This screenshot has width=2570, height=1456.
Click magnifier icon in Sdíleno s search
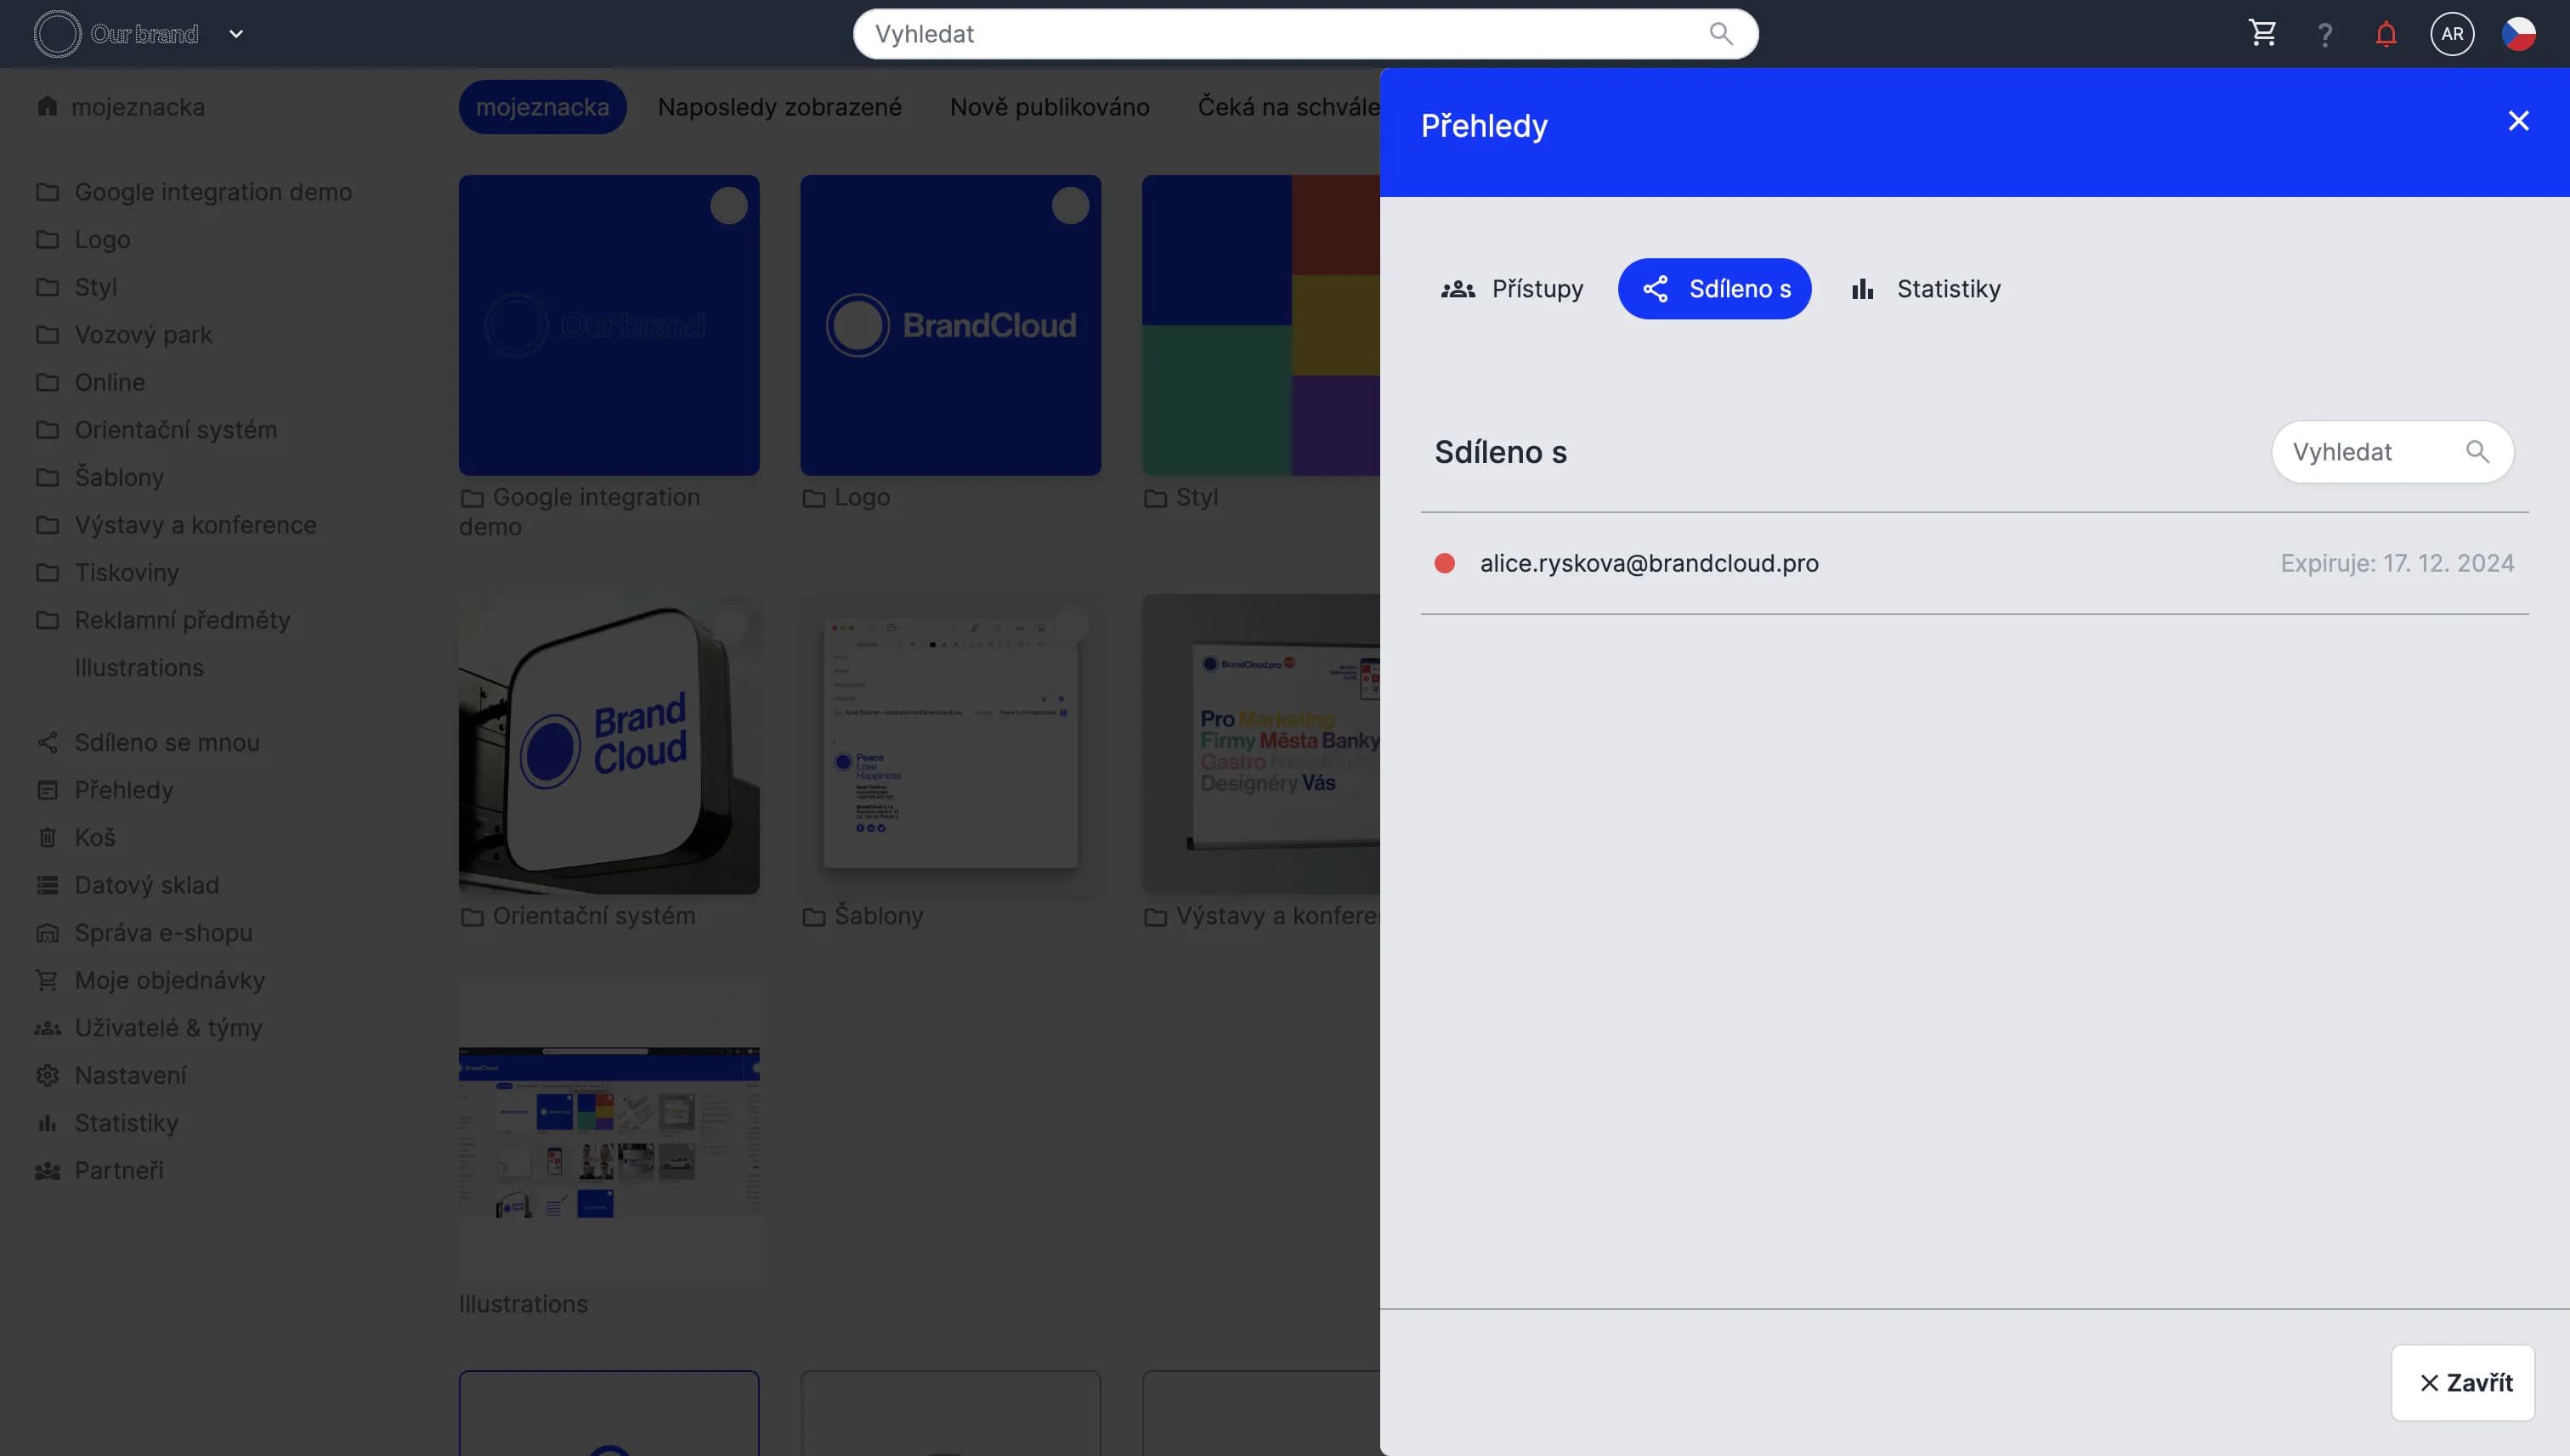(2477, 452)
